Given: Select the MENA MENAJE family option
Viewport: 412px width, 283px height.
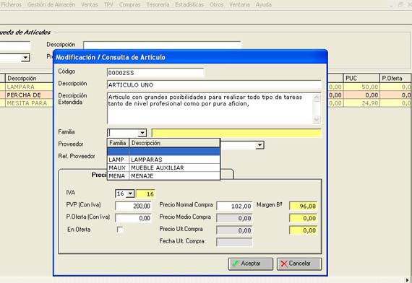Looking at the screenshot, I should (163, 176).
